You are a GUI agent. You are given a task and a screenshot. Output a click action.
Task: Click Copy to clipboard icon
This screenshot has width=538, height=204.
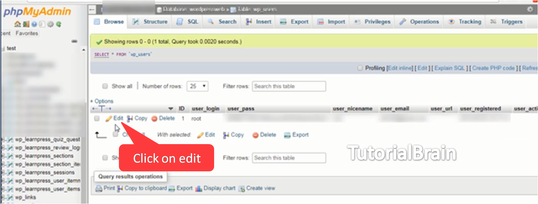pyautogui.click(x=120, y=188)
